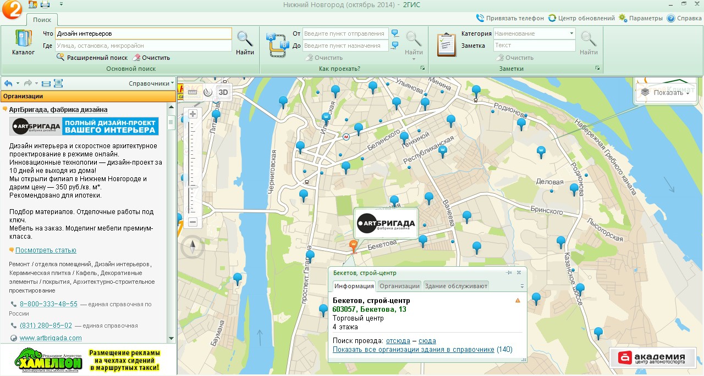Viewport: 704px width, 376px height.
Task: Click отсюда route link in popup
Action: coord(398,341)
